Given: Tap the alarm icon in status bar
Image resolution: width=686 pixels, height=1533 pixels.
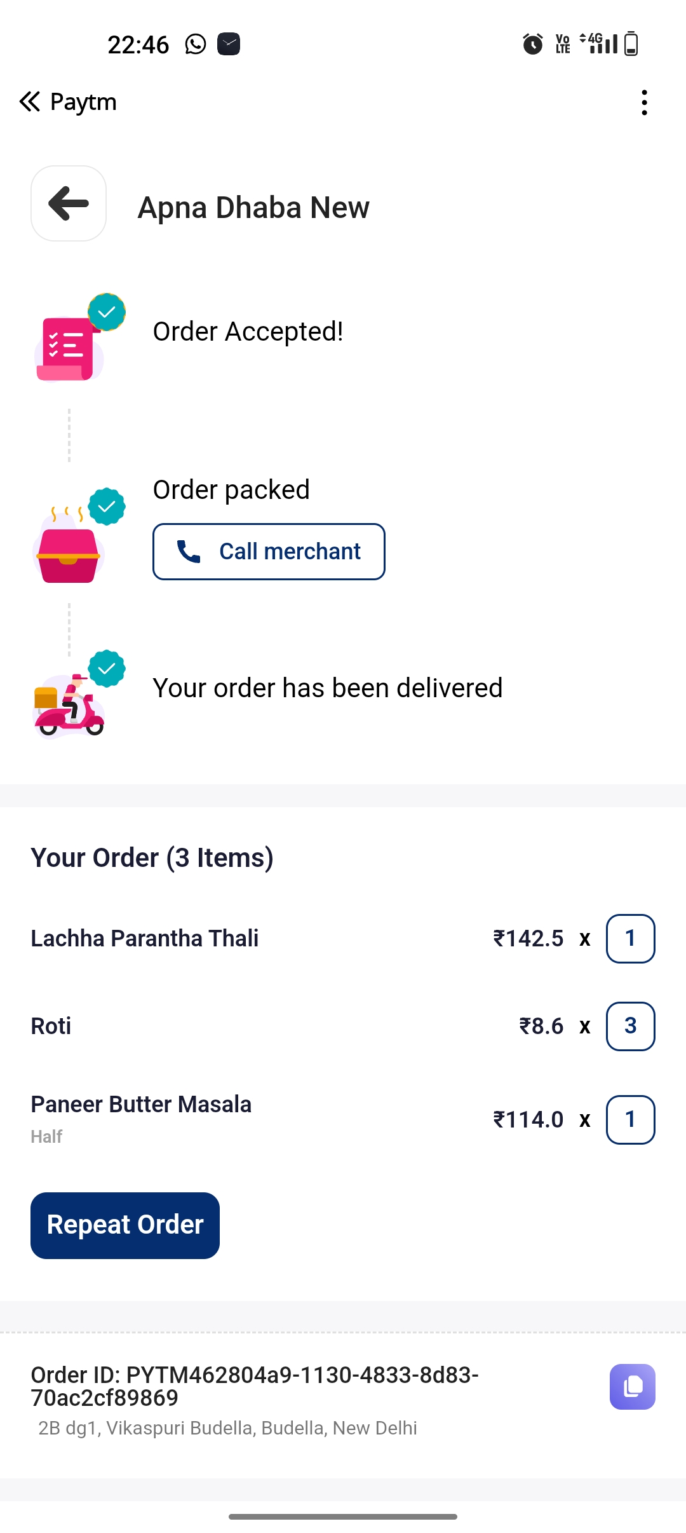Looking at the screenshot, I should [532, 44].
